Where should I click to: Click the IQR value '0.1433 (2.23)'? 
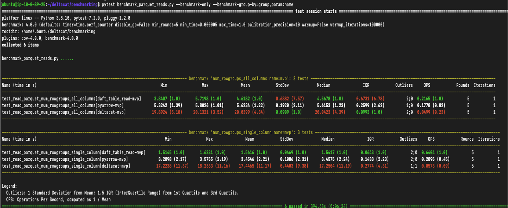(375, 159)
